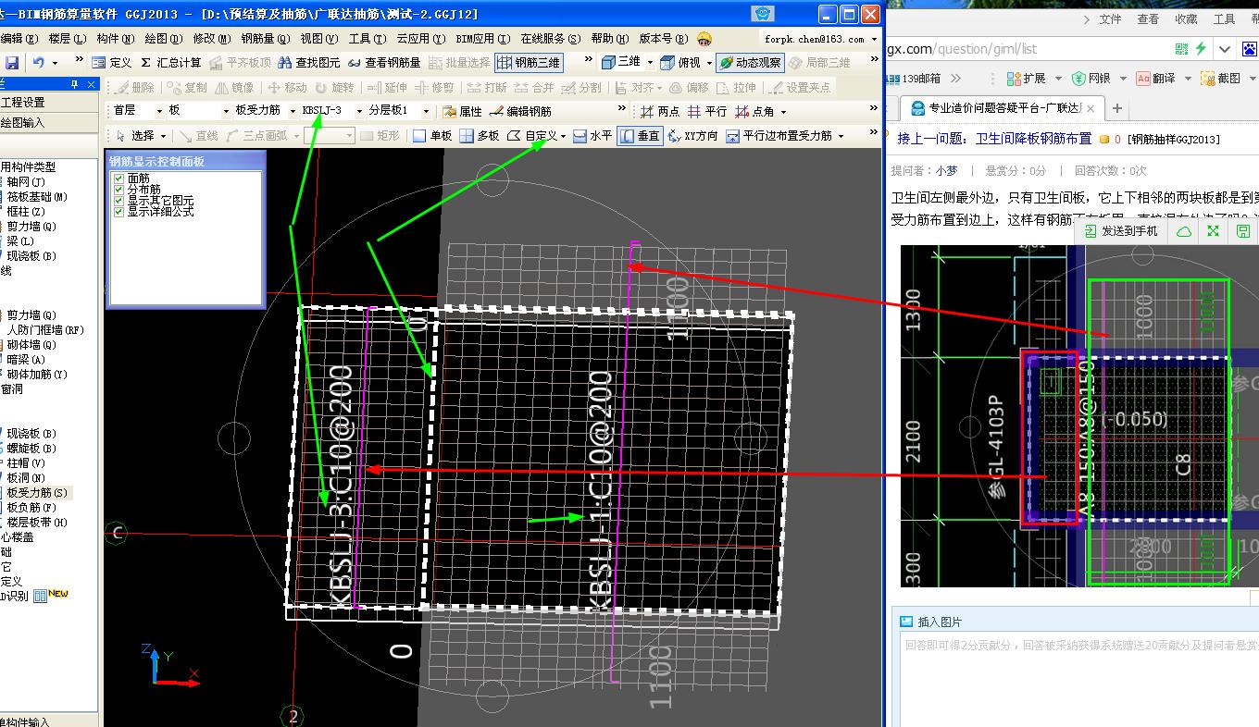Open 定义 (Define) tool
This screenshot has width=1259, height=727.
tap(112, 63)
